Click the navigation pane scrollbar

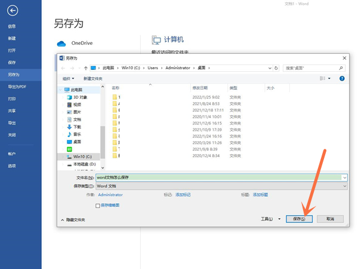103,142
